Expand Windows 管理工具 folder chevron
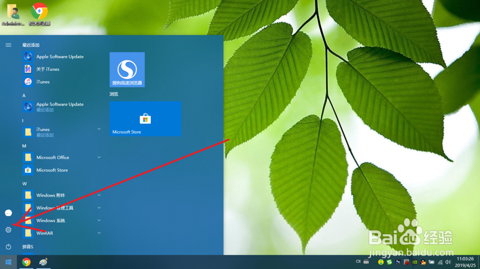 (x=99, y=208)
